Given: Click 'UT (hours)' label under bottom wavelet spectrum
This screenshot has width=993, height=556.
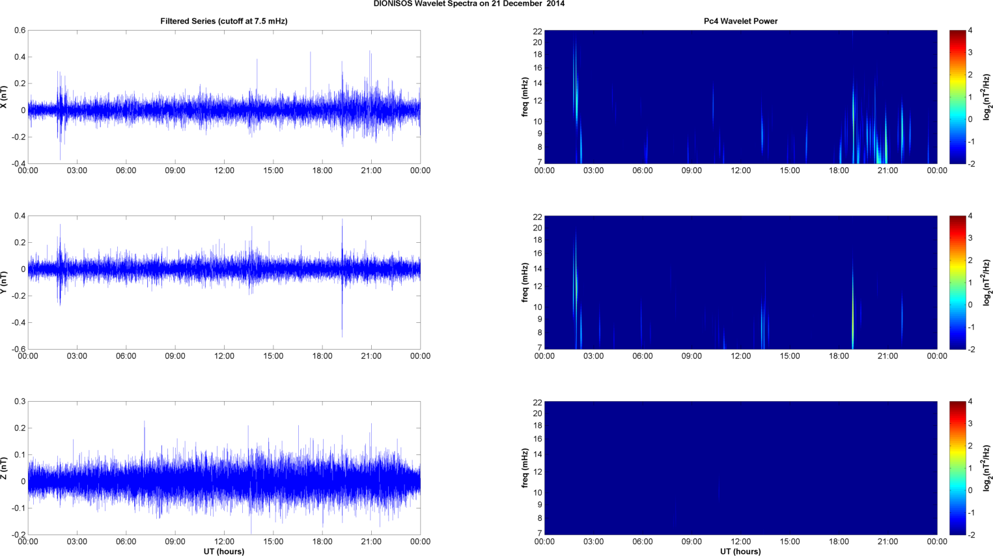Looking at the screenshot, I should (740, 551).
